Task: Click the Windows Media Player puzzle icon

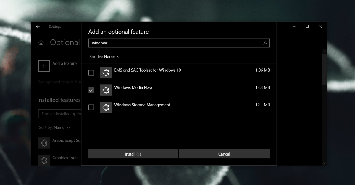Action: [x=106, y=90]
